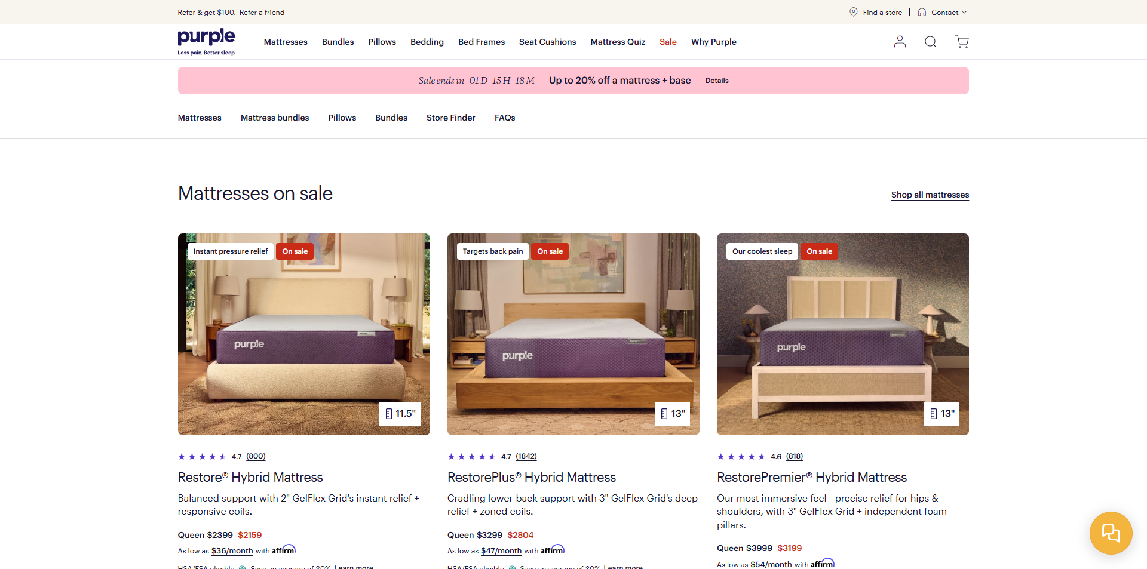
Task: Open the search icon
Action: [x=930, y=42]
